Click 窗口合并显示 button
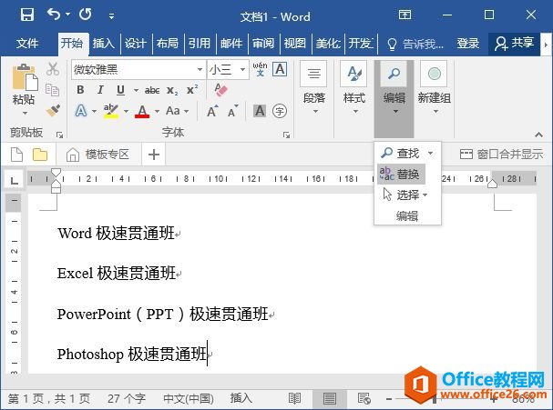The image size is (553, 410). (x=501, y=154)
